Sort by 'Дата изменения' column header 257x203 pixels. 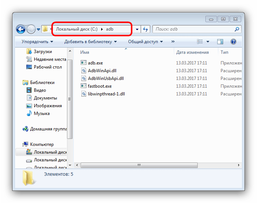click(193, 52)
